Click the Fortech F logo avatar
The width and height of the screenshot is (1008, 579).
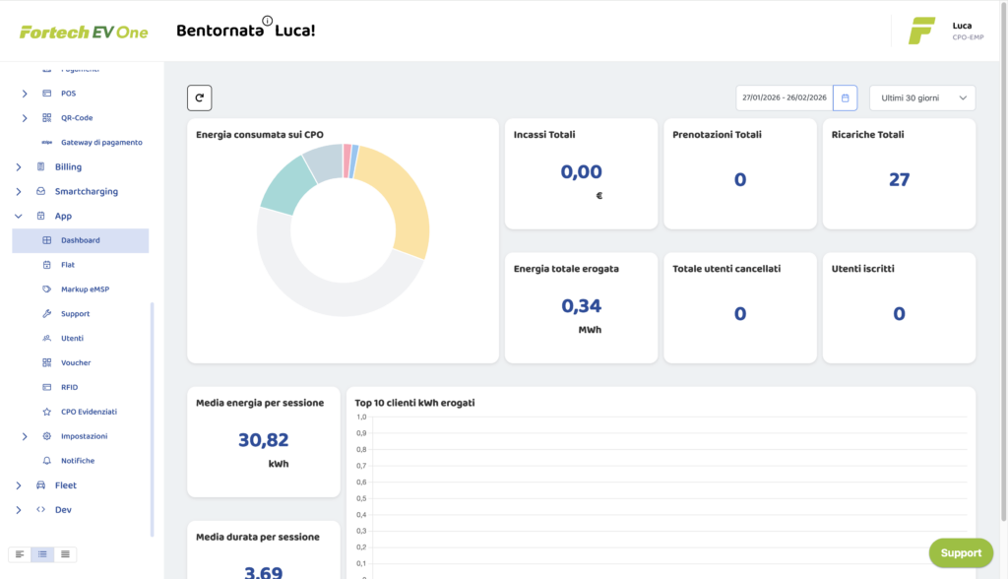tap(921, 31)
